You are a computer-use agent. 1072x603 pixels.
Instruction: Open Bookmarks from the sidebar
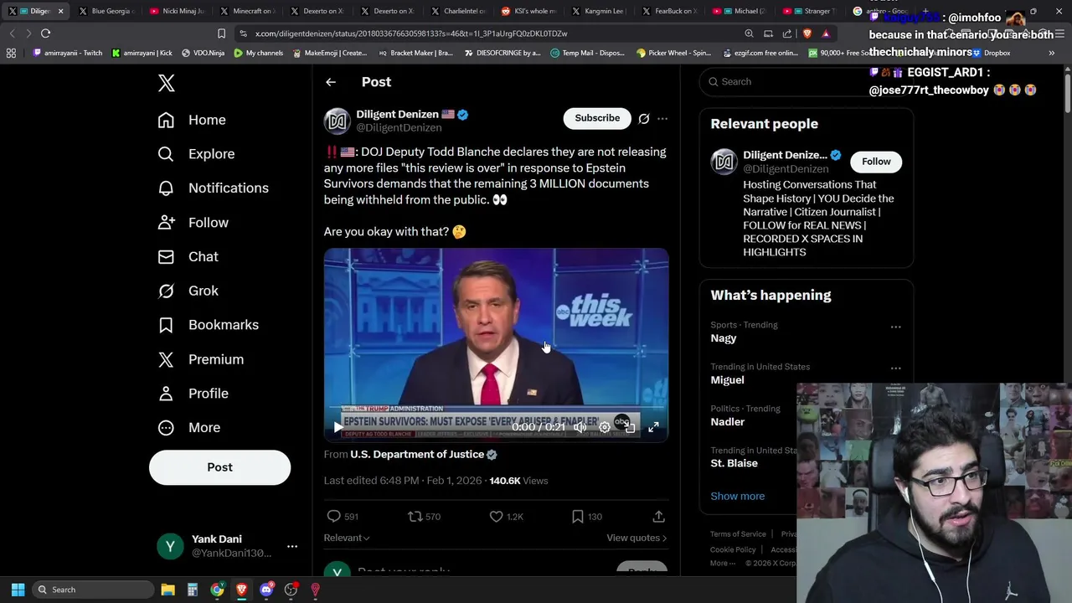[209, 325]
